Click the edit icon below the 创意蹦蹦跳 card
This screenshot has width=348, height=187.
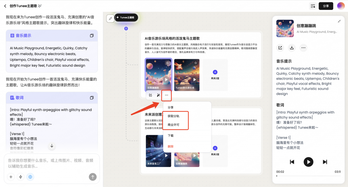(x=151, y=95)
